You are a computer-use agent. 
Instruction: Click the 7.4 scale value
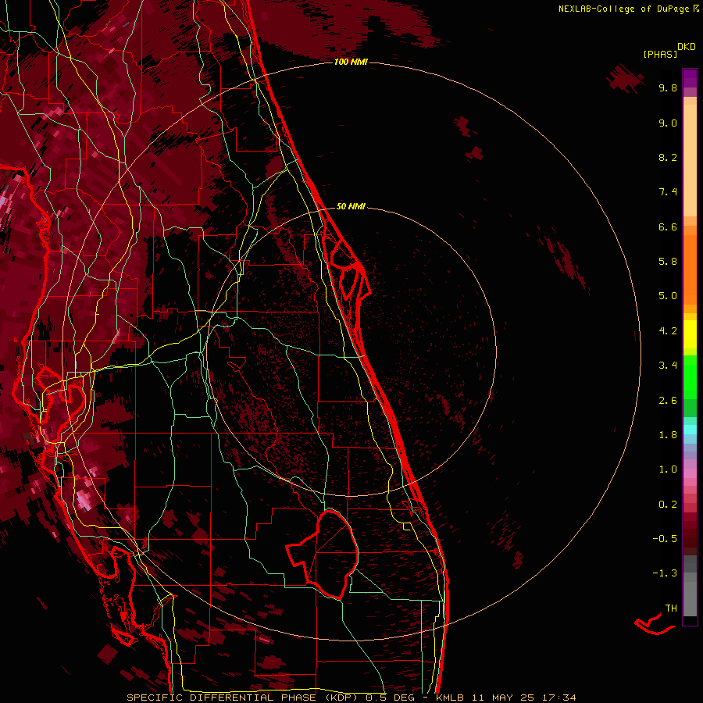click(668, 192)
